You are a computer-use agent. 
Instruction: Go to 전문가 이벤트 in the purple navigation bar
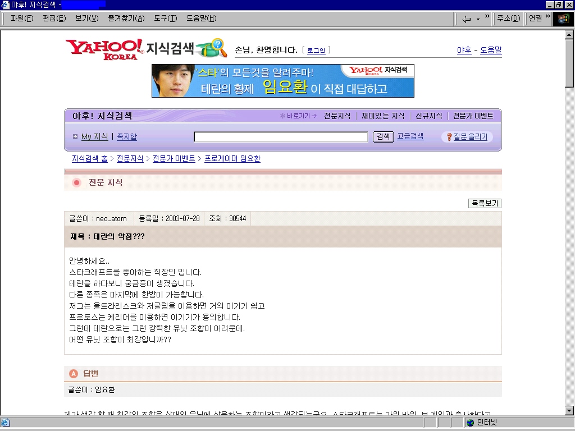pos(473,116)
